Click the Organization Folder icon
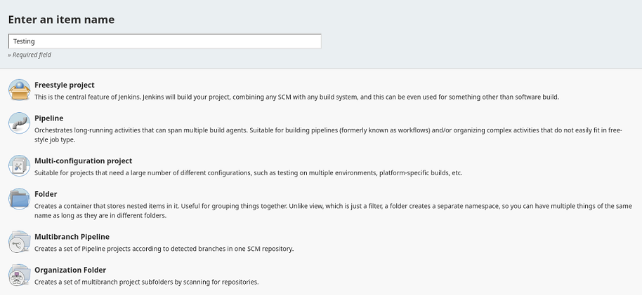642x295 pixels. tap(19, 275)
